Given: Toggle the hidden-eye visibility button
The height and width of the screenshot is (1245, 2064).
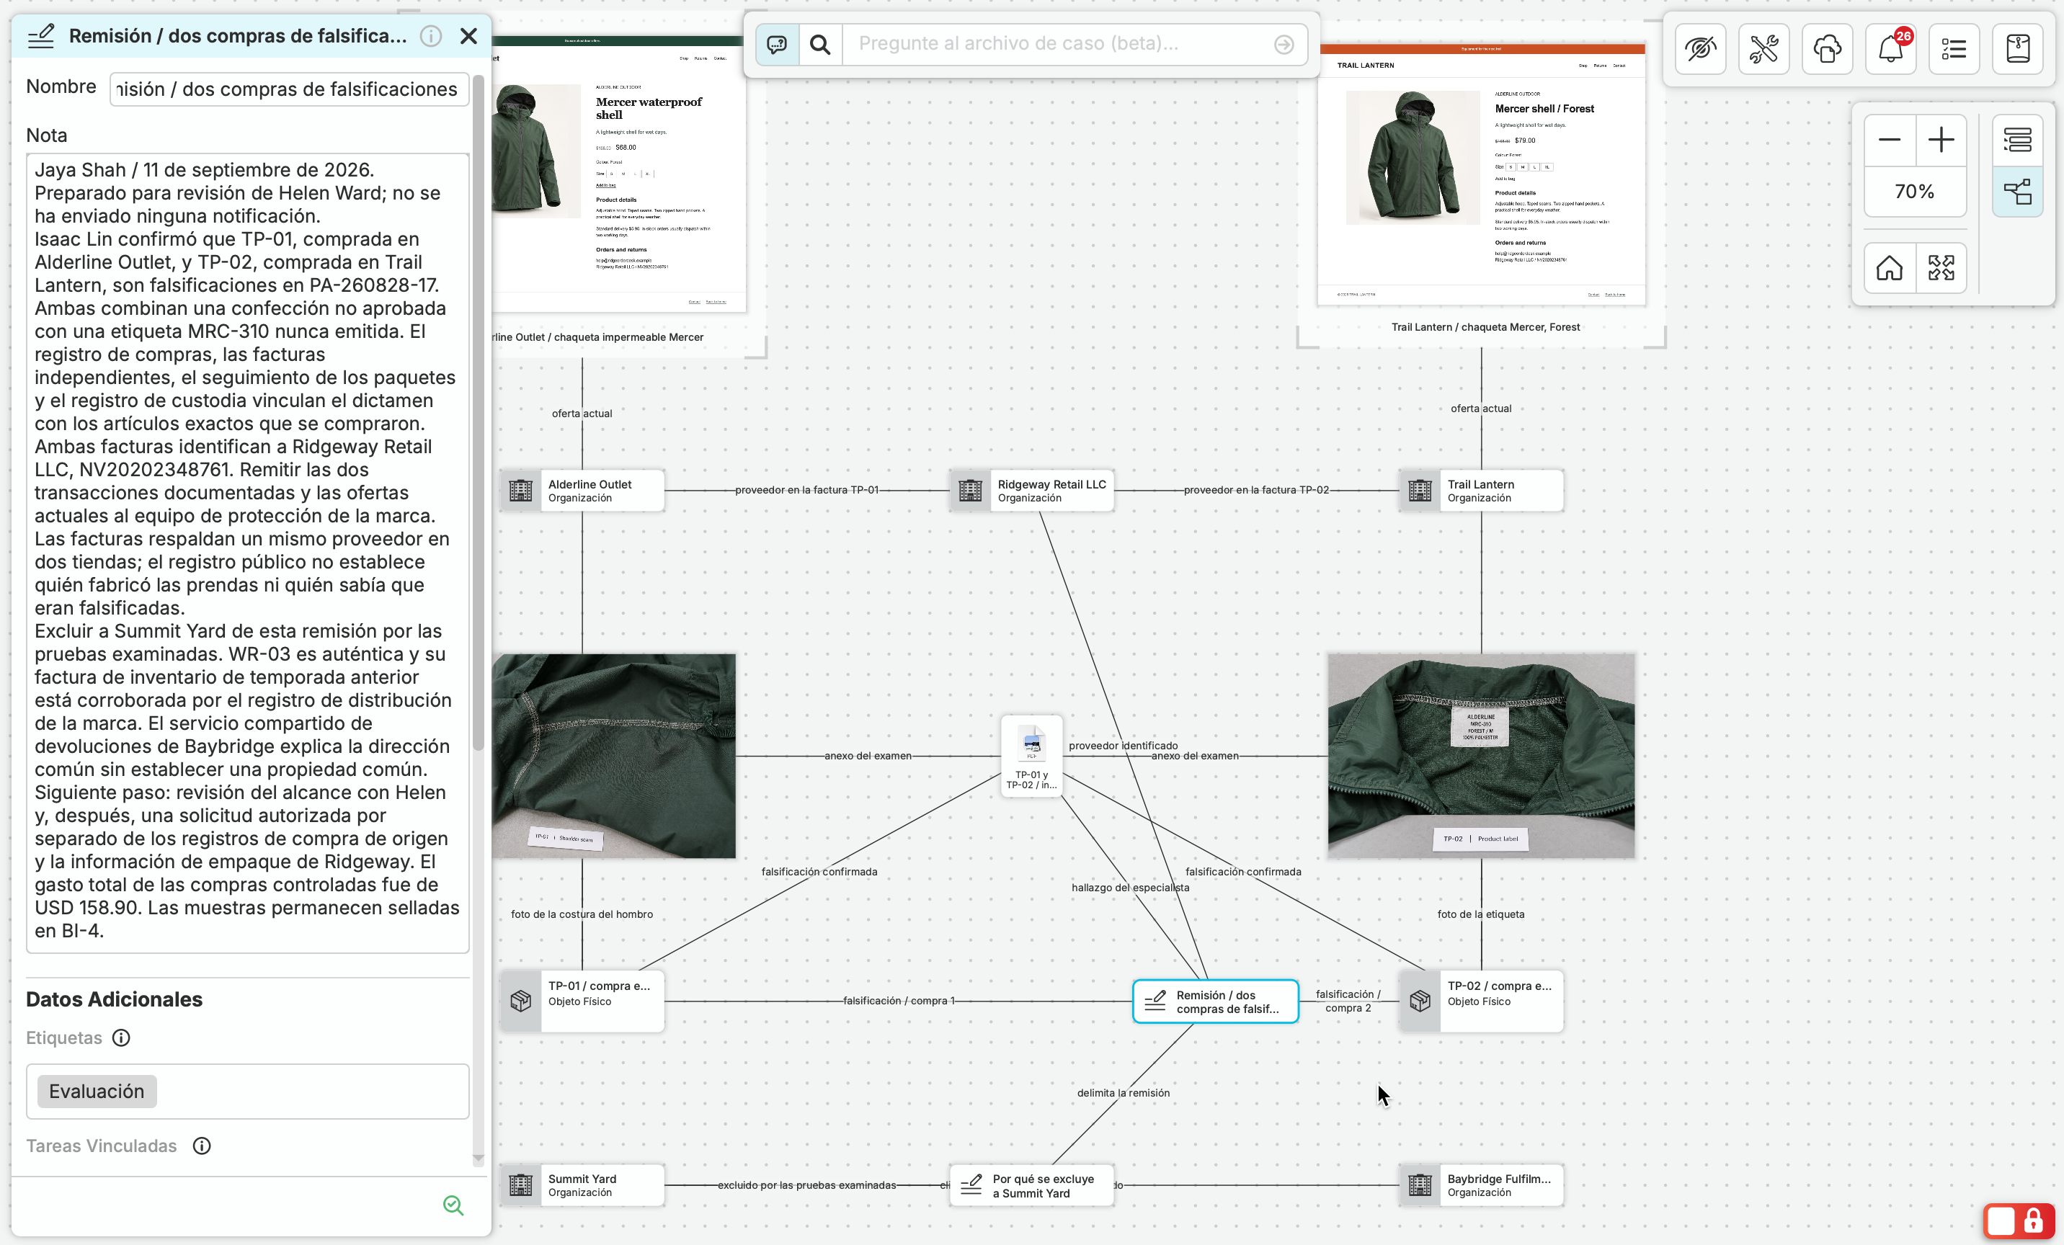Looking at the screenshot, I should [x=1701, y=48].
